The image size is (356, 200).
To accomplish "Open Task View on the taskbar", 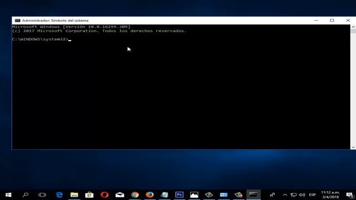I will point(42,195).
